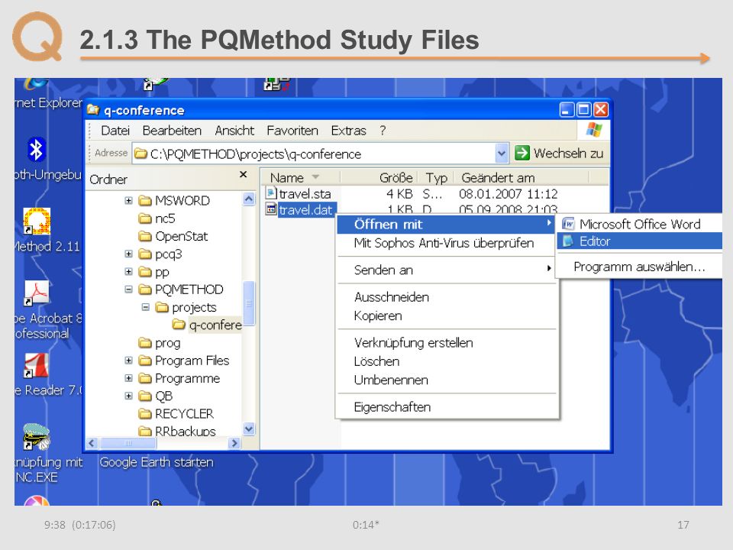Click folder tree horizontal scroll right arrow
The height and width of the screenshot is (550, 733).
click(x=234, y=443)
